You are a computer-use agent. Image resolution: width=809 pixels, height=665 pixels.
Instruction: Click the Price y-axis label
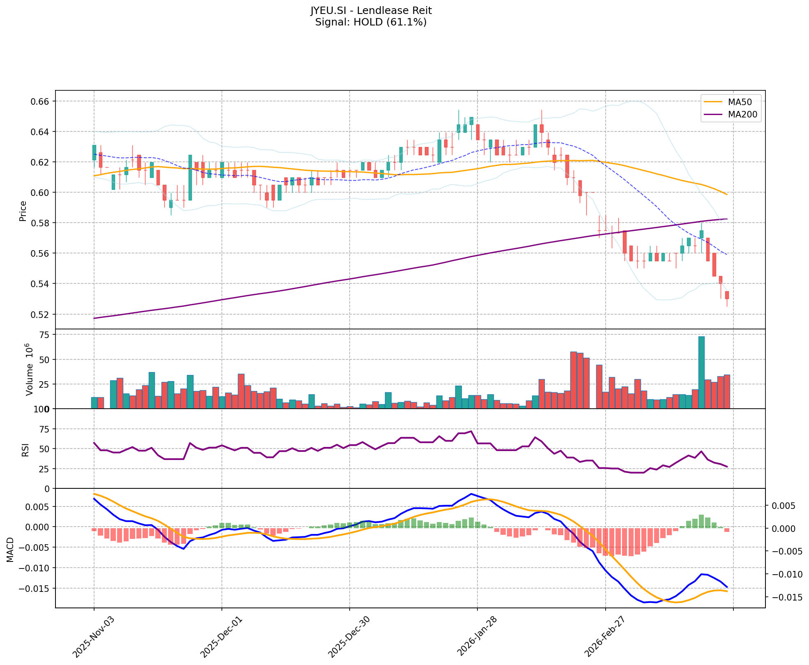coord(23,211)
